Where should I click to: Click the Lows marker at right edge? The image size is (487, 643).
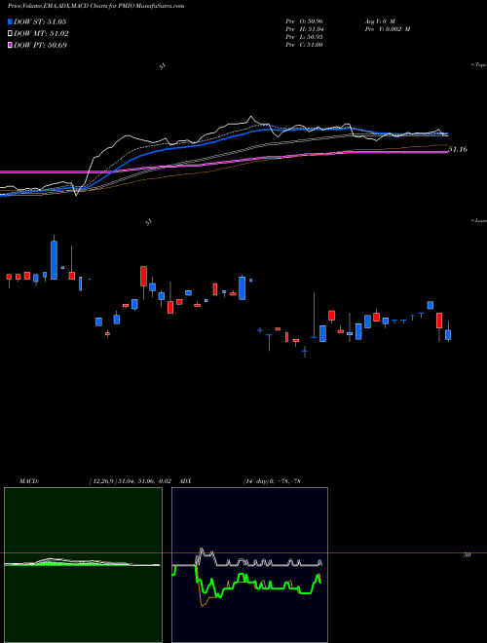coord(479,221)
